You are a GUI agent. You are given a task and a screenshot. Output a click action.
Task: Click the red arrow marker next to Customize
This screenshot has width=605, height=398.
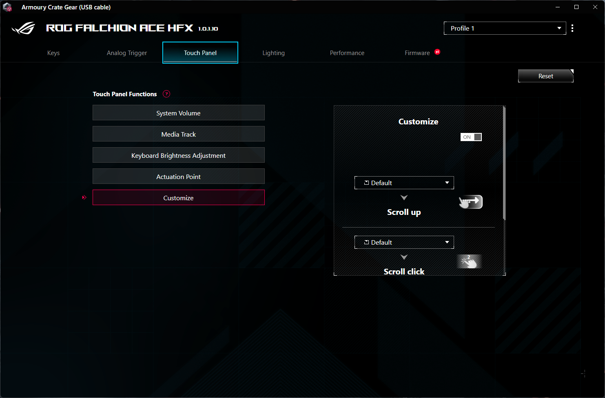point(84,197)
